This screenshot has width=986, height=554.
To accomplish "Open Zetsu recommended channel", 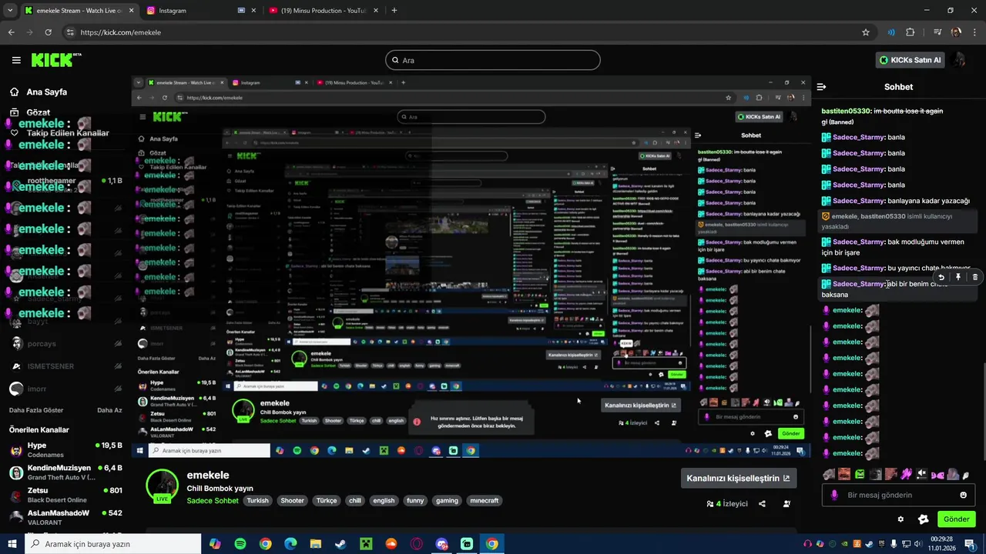I will (65, 494).
